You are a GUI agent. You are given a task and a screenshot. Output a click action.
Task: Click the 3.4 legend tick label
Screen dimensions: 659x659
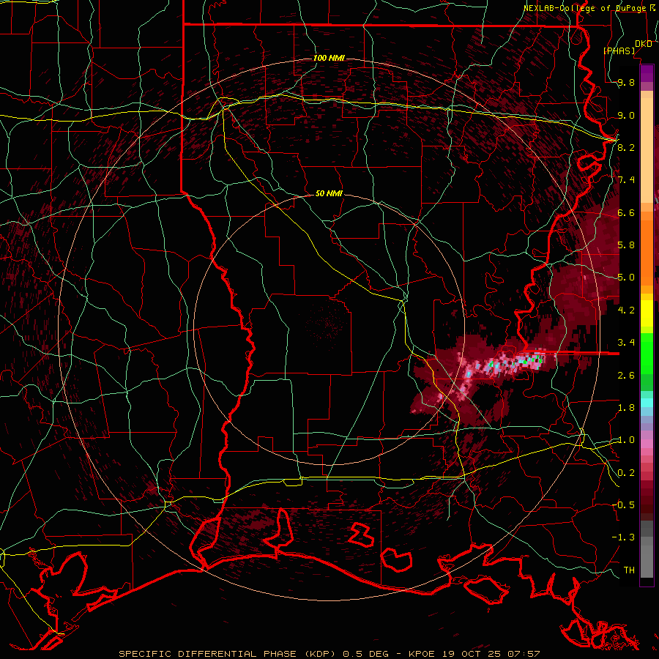[x=626, y=343]
